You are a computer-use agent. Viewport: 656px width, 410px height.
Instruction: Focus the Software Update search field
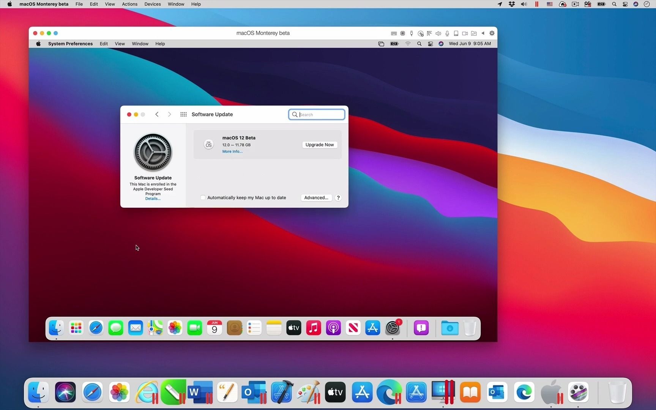(317, 114)
